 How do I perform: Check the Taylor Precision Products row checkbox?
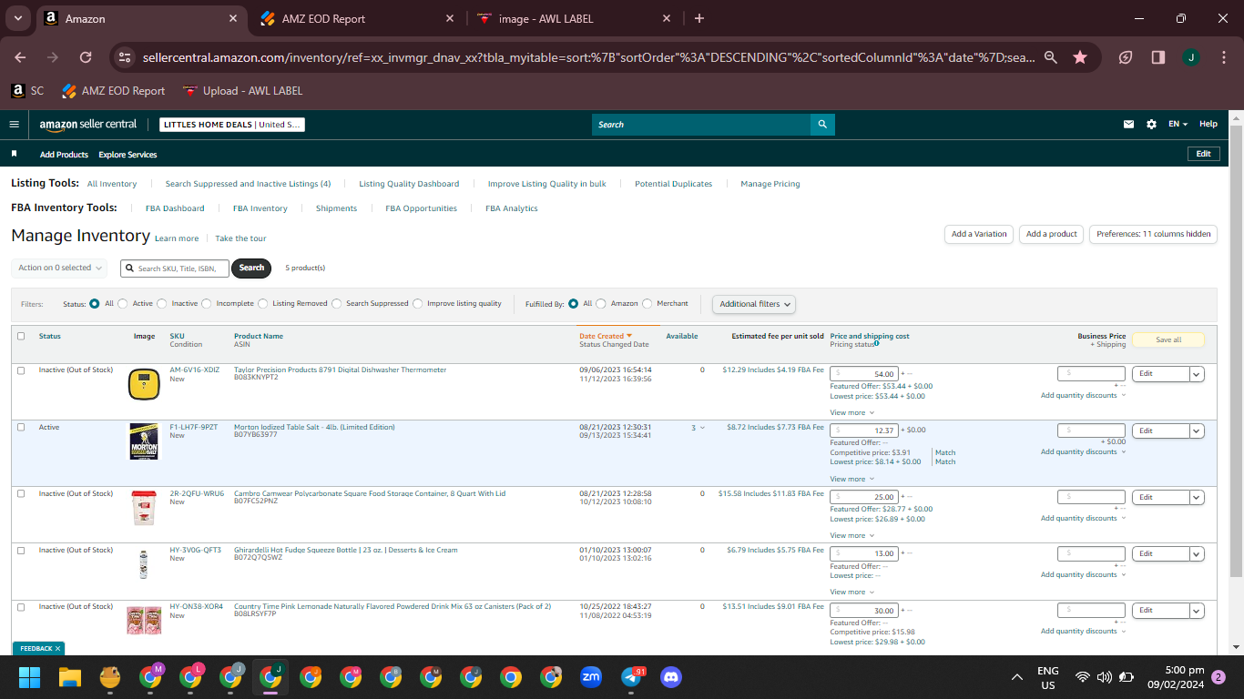coord(21,370)
